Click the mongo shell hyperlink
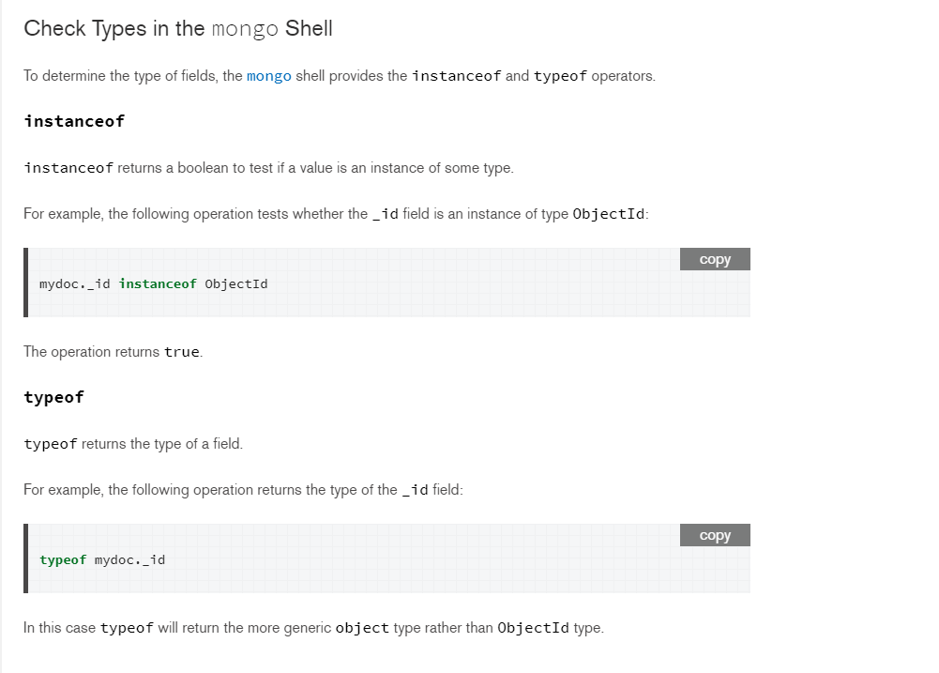Viewport: 939px width, 673px height. click(x=269, y=76)
